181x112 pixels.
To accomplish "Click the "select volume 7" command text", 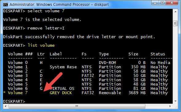I will (x=46, y=11).
